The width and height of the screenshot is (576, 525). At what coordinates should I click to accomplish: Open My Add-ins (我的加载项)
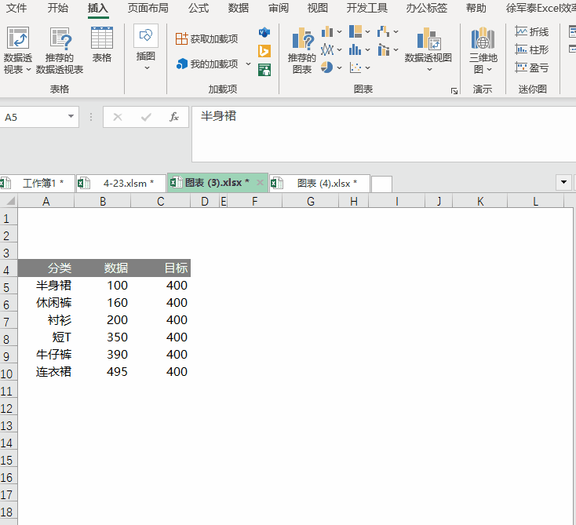(207, 64)
